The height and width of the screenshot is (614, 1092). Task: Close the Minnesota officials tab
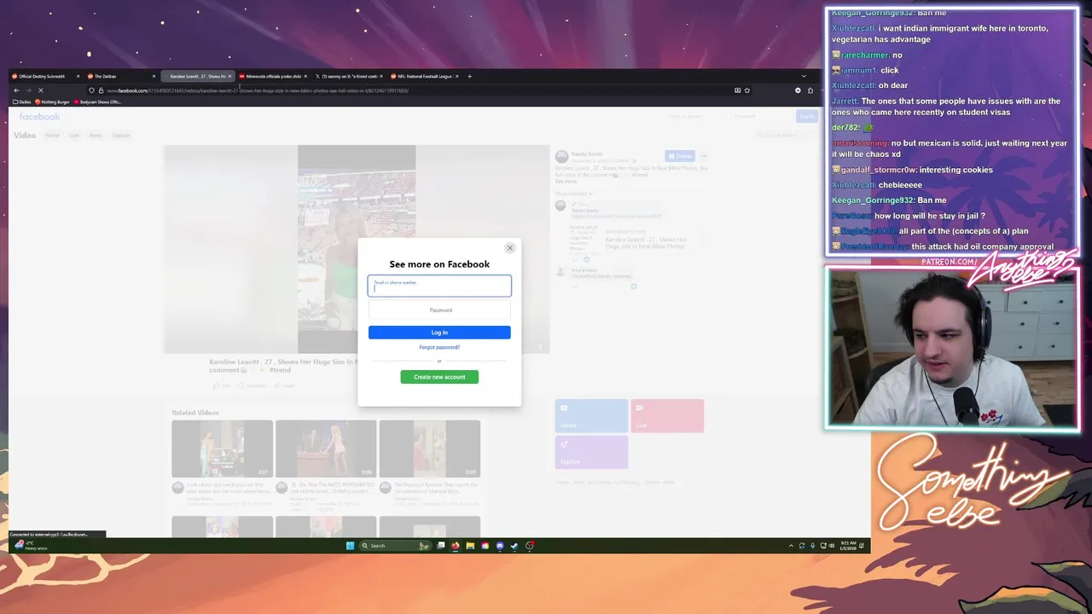coord(305,76)
